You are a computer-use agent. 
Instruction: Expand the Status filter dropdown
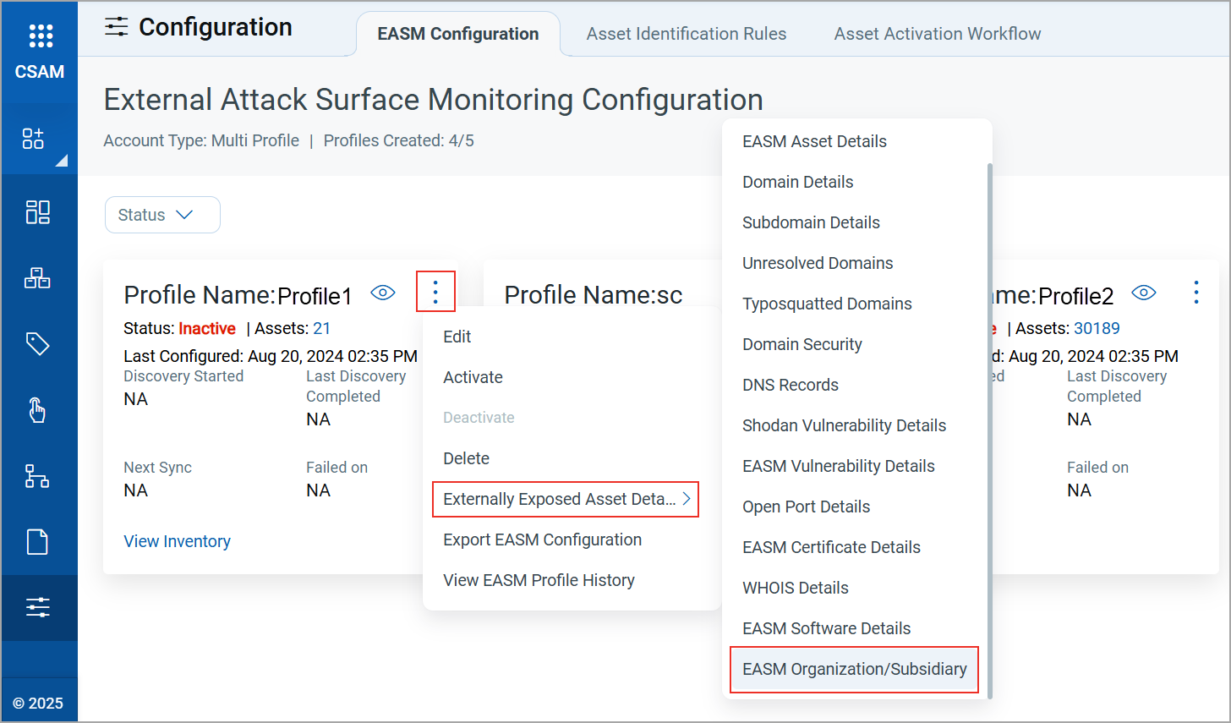[162, 215]
